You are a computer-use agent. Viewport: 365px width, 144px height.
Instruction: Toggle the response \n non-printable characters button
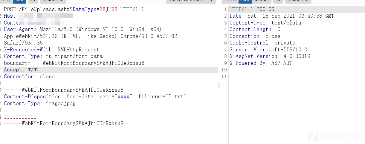coord(277,1)
